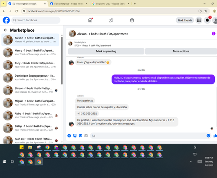Open the Groups icon in top navigation
The image size is (217, 178).
point(132,20)
